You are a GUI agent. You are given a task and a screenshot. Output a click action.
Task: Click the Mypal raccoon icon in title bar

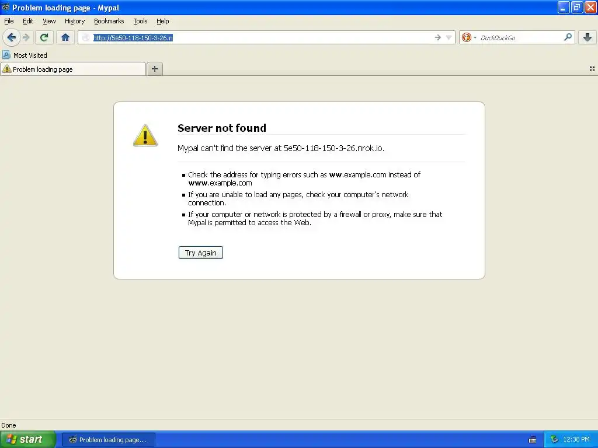tap(6, 7)
